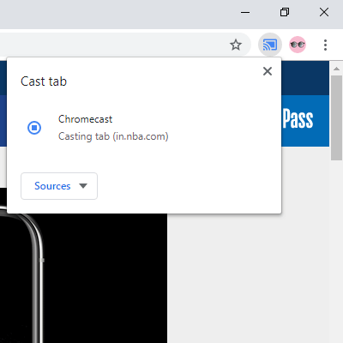Click the 'Casting tab (in.nba.com)' status text

[113, 136]
